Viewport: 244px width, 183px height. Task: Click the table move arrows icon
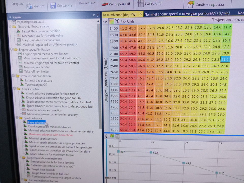(x=105, y=21)
